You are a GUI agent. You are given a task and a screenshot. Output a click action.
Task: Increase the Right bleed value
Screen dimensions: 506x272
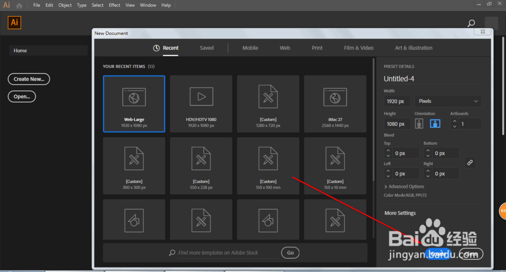(x=428, y=171)
